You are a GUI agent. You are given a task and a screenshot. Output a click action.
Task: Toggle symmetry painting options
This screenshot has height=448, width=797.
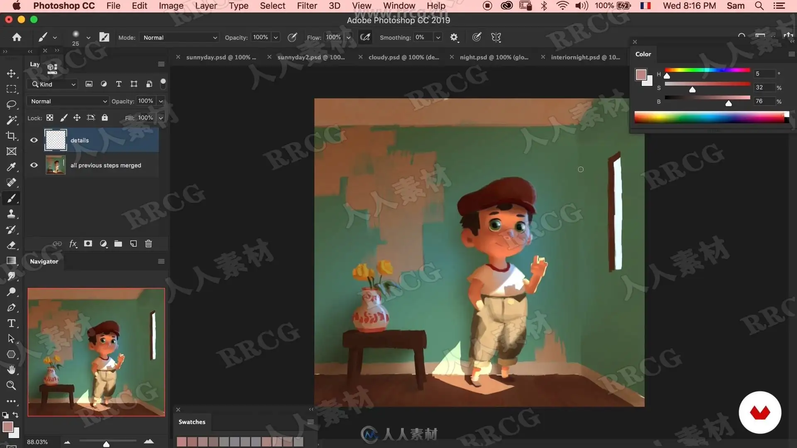coord(496,37)
